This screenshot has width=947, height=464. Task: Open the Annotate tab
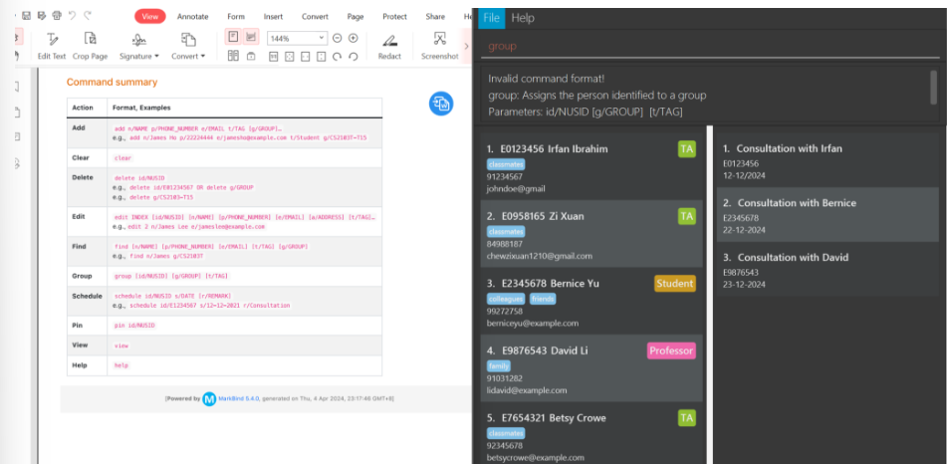pos(192,17)
